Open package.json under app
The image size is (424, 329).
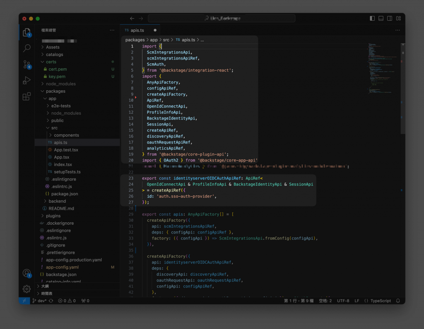[x=77, y=194]
